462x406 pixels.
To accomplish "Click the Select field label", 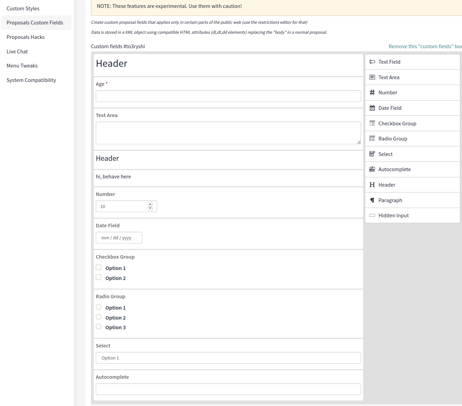I will pos(103,346).
